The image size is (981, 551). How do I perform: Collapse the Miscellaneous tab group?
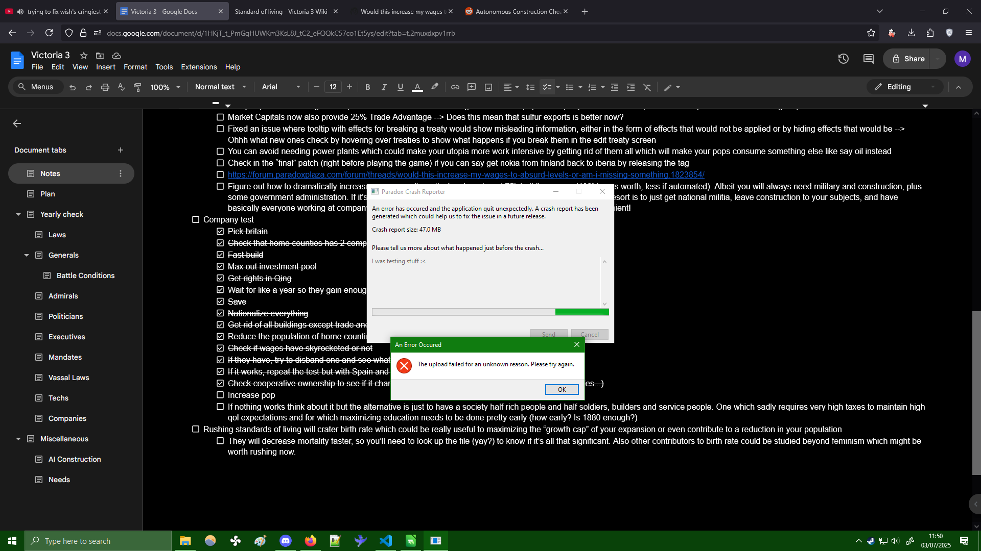18,439
